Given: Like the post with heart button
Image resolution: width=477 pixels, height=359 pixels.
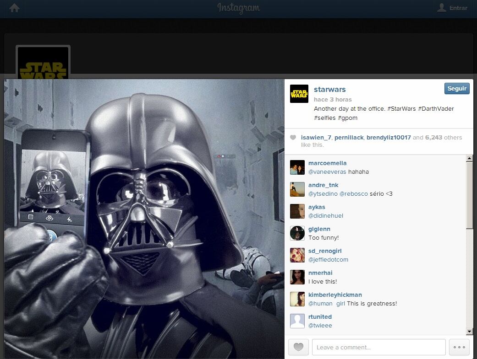Looking at the screenshot, I should point(298,347).
